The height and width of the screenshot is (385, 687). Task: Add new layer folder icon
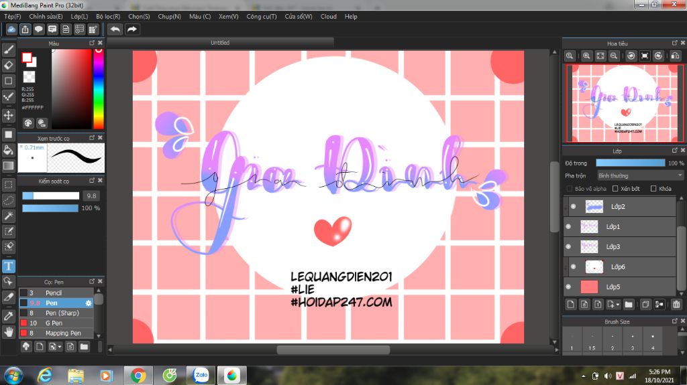pyautogui.click(x=629, y=305)
